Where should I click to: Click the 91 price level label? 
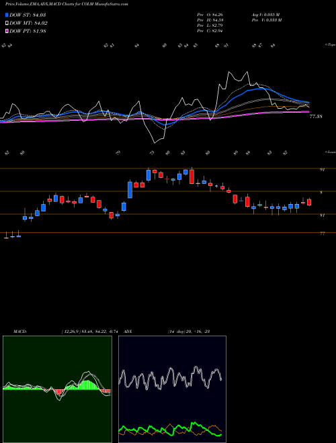(322, 170)
